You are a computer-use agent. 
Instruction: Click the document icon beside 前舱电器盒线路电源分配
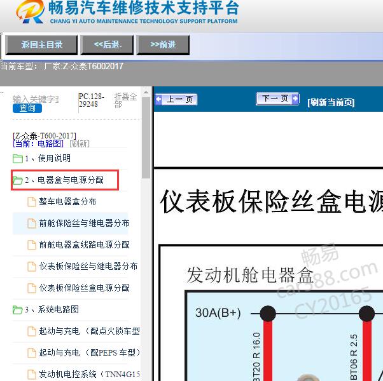point(32,245)
